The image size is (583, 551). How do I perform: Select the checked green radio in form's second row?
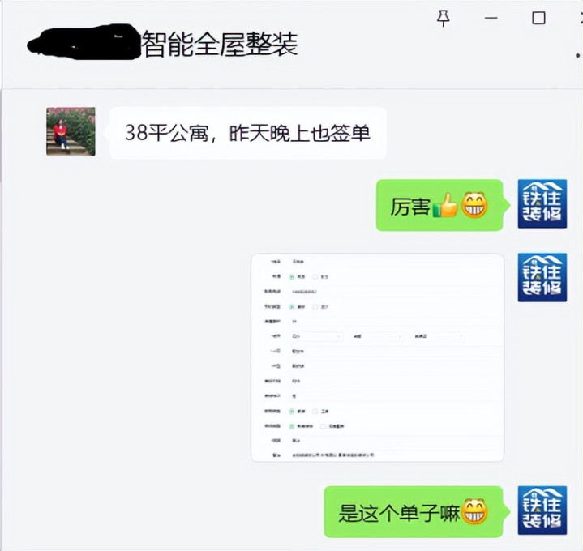(292, 277)
